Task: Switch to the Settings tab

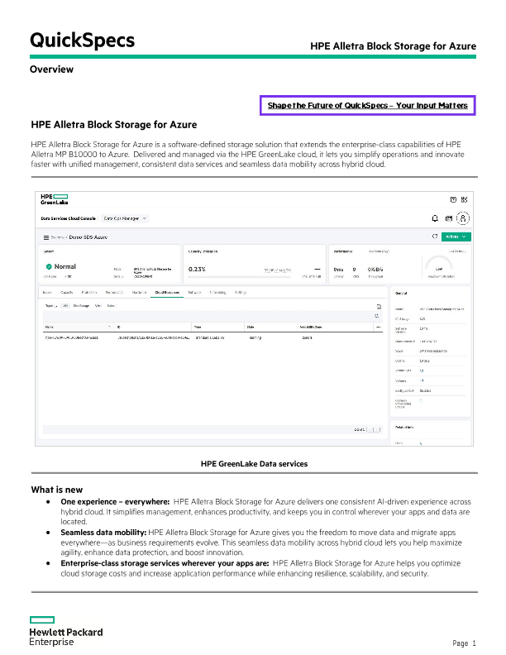Action: [241, 293]
